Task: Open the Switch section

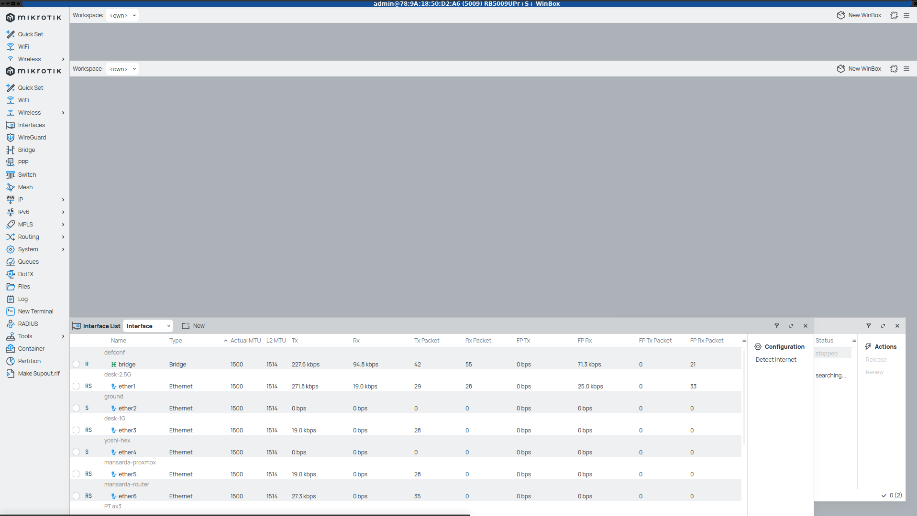Action: point(27,175)
